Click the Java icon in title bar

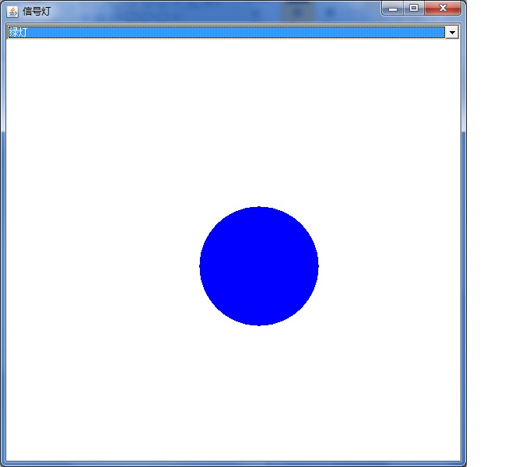[x=12, y=12]
